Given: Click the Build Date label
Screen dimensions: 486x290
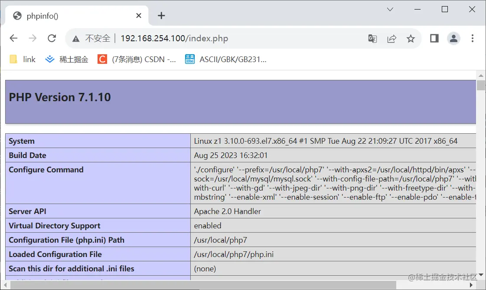Looking at the screenshot, I should tap(27, 155).
